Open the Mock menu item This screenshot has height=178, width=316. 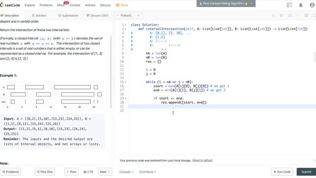(x=61, y=5)
